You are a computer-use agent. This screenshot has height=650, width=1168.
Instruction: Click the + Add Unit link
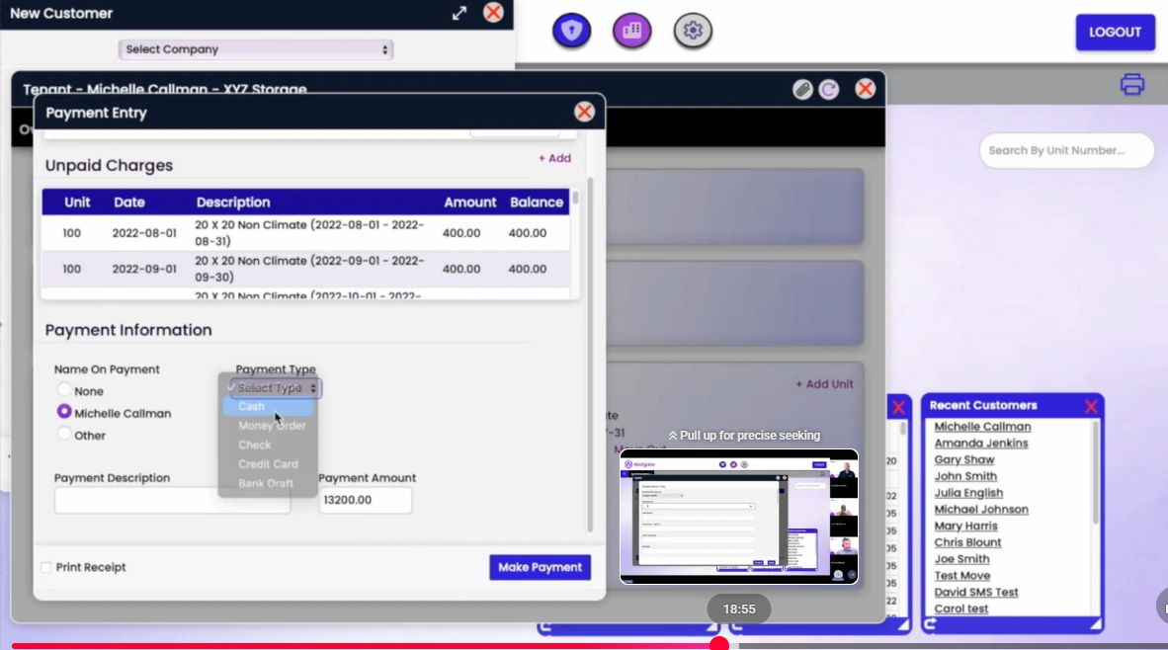point(824,384)
